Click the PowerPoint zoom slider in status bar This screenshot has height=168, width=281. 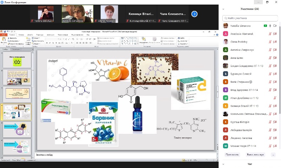206,160
